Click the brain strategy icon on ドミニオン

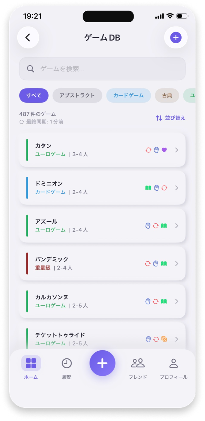tap(156, 188)
